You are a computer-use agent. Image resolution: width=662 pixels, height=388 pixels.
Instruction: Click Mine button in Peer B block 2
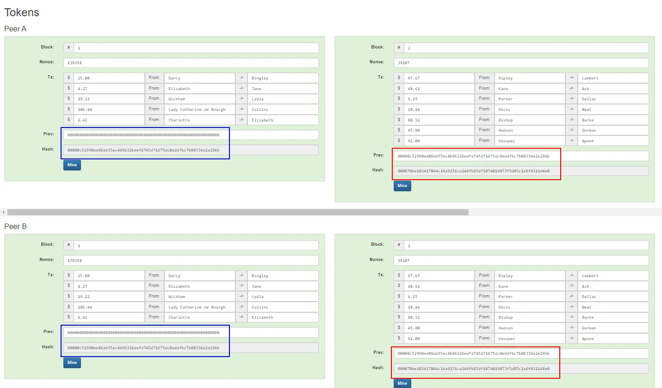click(x=402, y=383)
